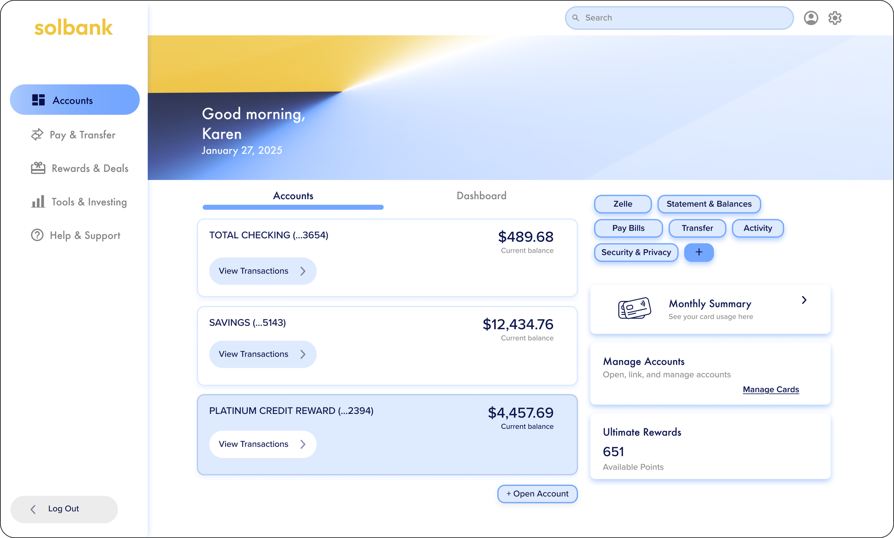Screen dimensions: 894x538
Task: Click the Pay & Transfer arrows icon
Action: 37,134
